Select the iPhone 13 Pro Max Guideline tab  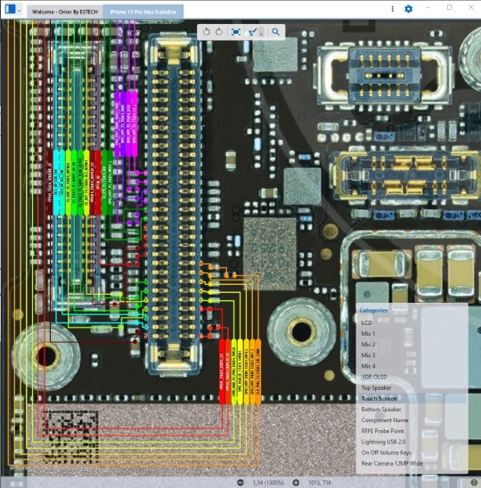tap(143, 12)
